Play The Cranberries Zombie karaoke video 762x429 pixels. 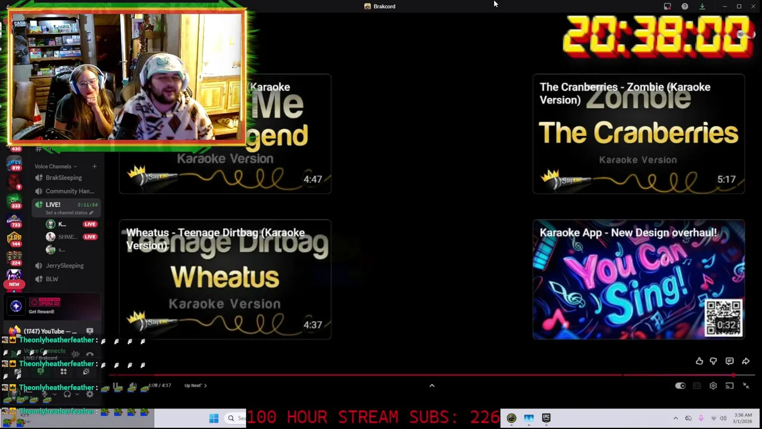point(638,134)
